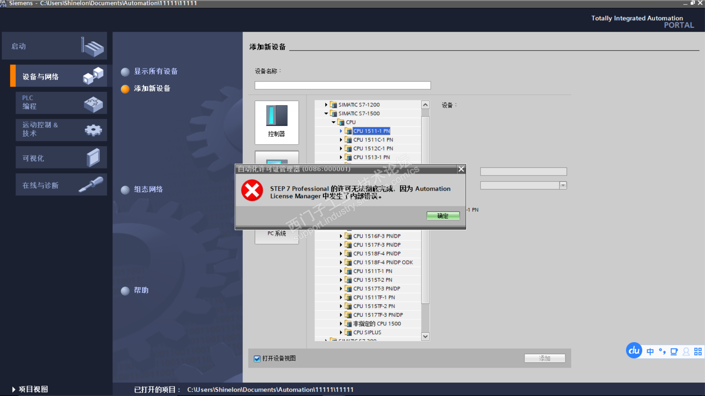Image resolution: width=705 pixels, height=396 pixels.
Task: Click the SIMATIC S7-1200 folder icon
Action: (x=333, y=105)
